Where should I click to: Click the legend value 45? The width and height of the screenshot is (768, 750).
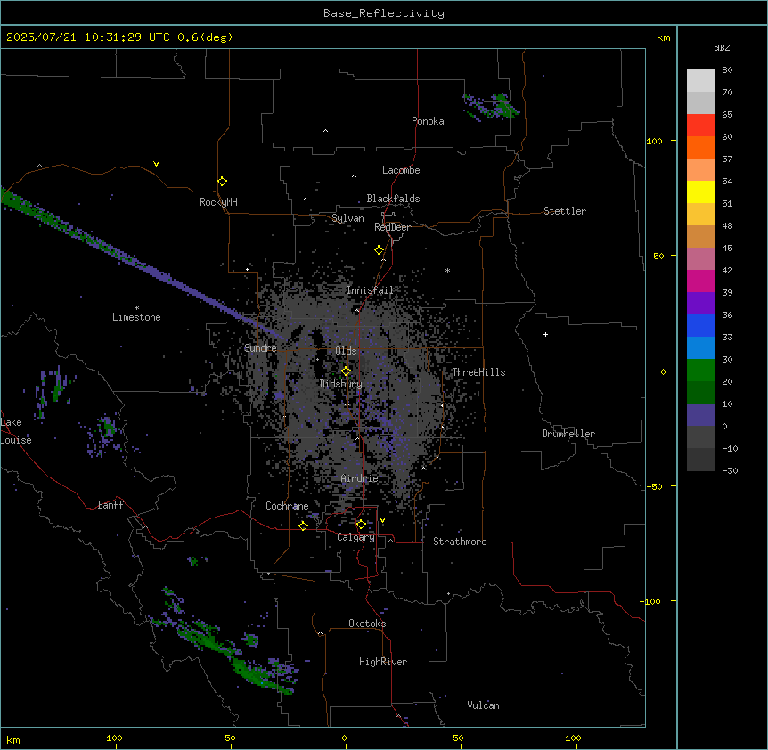pyautogui.click(x=727, y=249)
